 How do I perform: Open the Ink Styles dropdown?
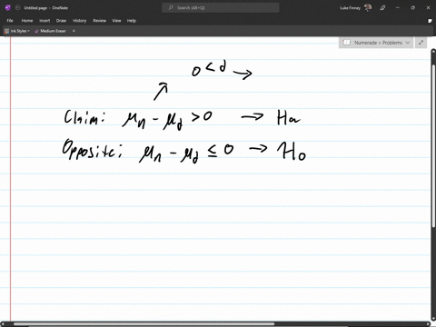click(x=17, y=31)
